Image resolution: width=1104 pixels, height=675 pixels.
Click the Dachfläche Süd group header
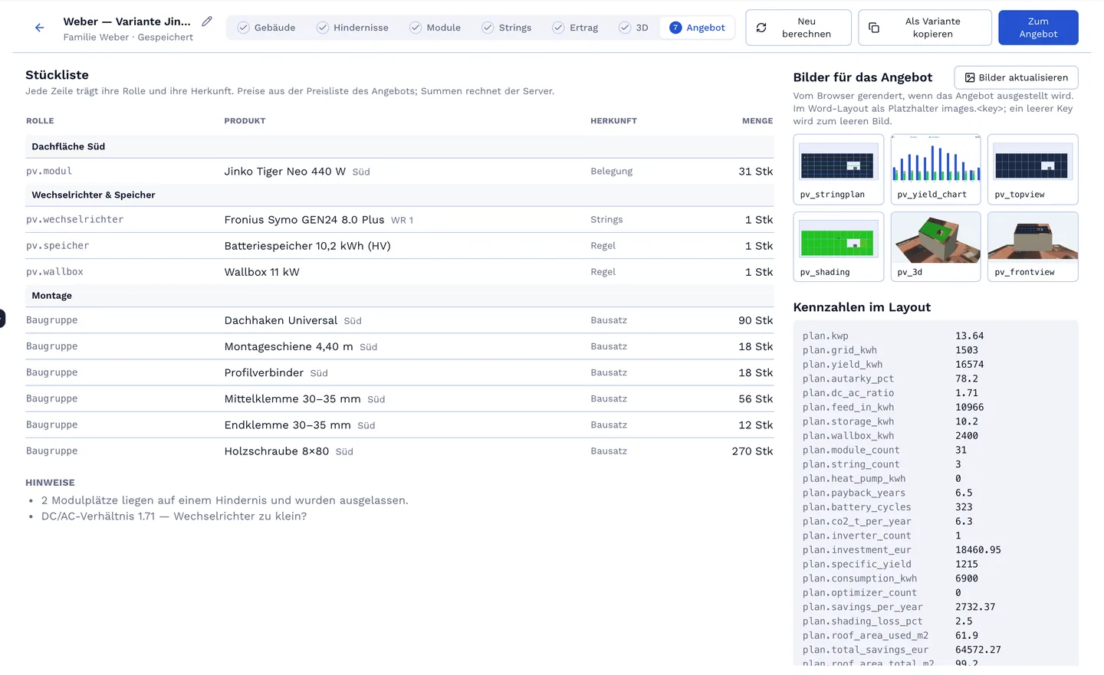tap(399, 146)
